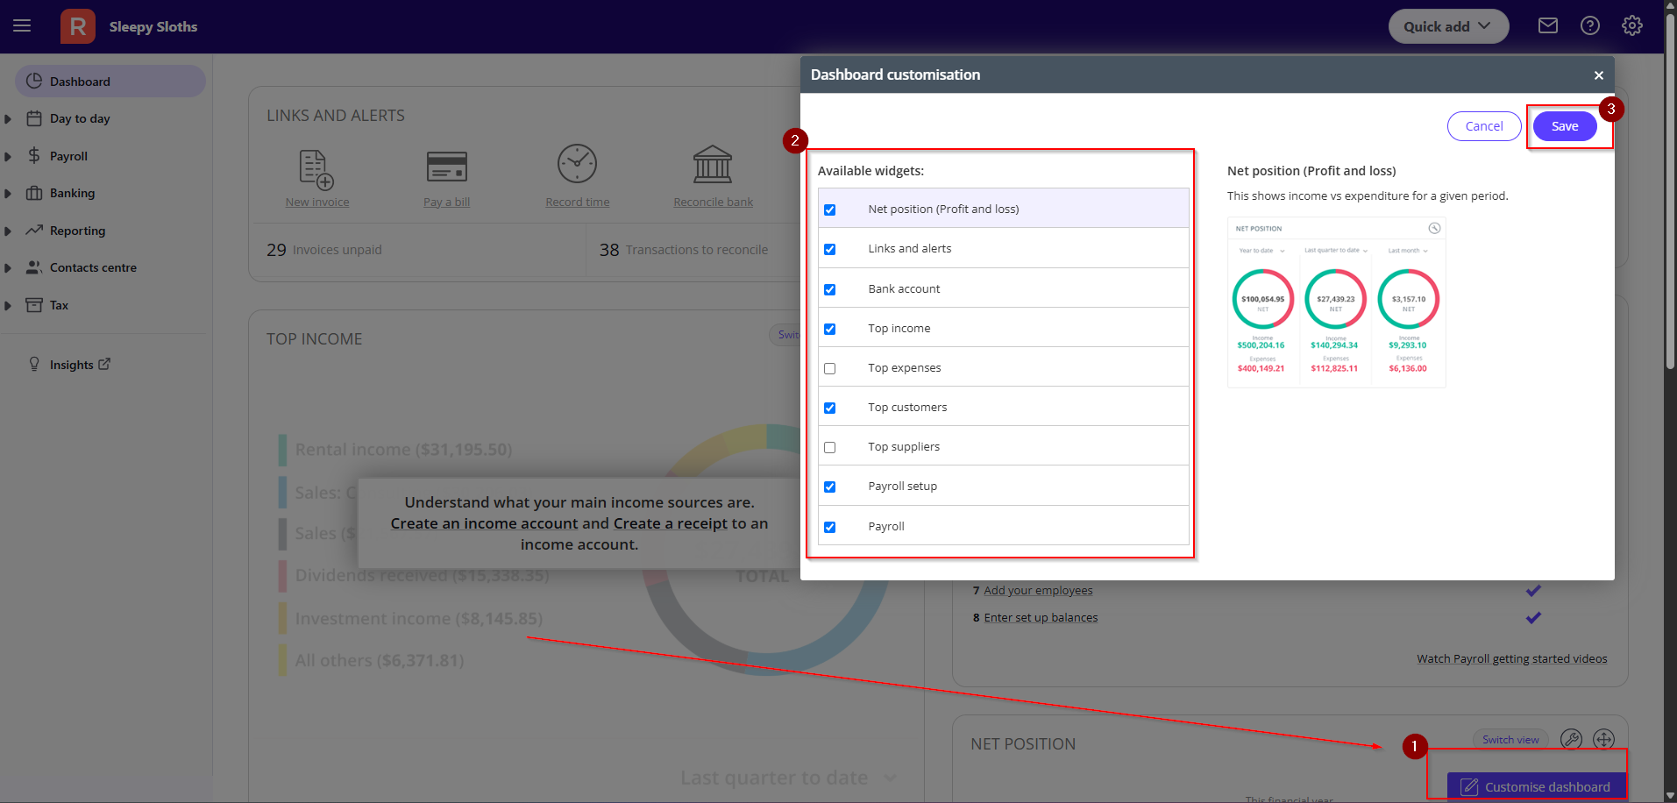Viewport: 1677px width, 803px height.
Task: Uncheck the Bank account widget
Action: tap(829, 289)
